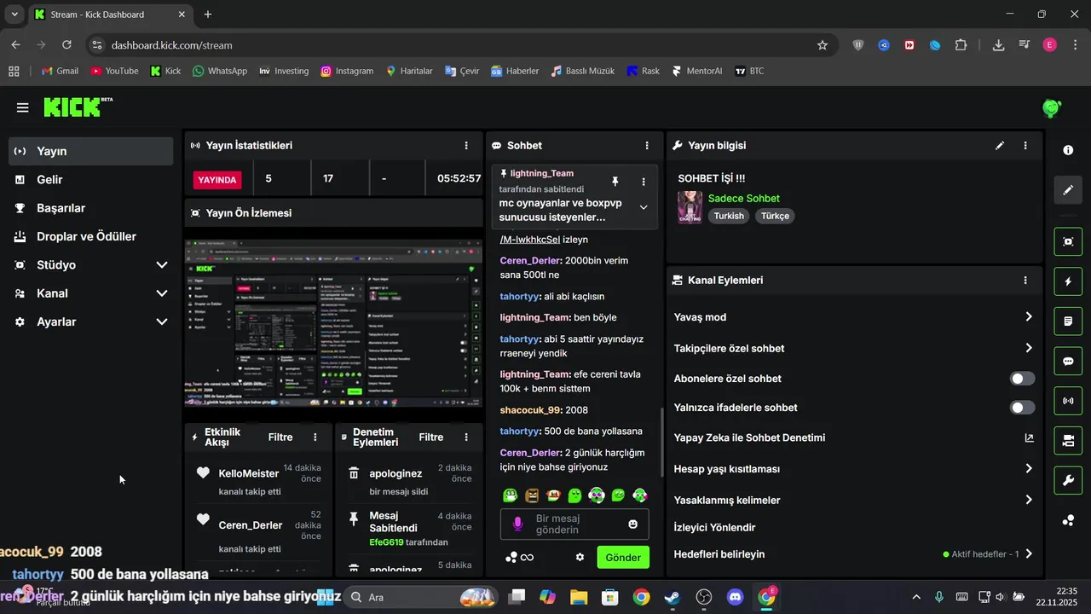Toggle moderation actions note widget in right sidebar
Viewport: 1091px width, 614px height.
coord(1068,321)
